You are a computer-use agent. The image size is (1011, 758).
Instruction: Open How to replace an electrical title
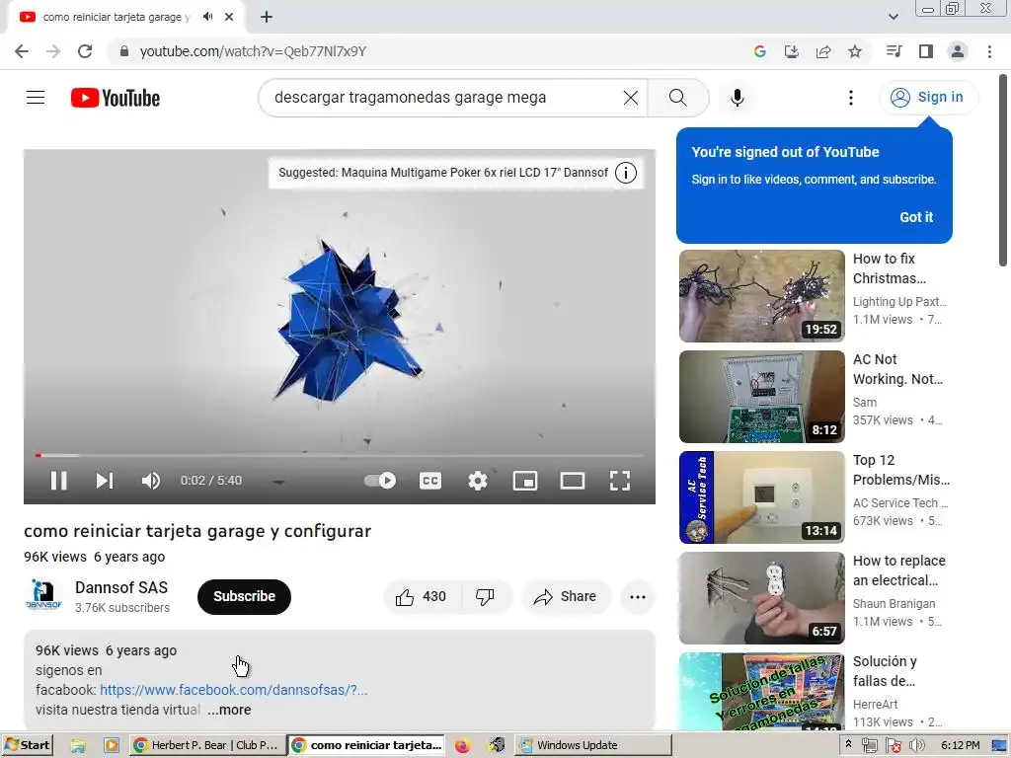[898, 570]
